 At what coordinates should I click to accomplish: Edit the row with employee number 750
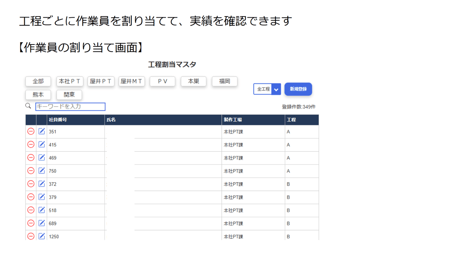42,171
